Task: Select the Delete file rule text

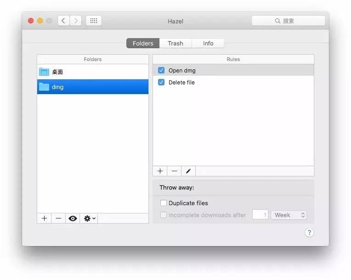Action: 181,82
